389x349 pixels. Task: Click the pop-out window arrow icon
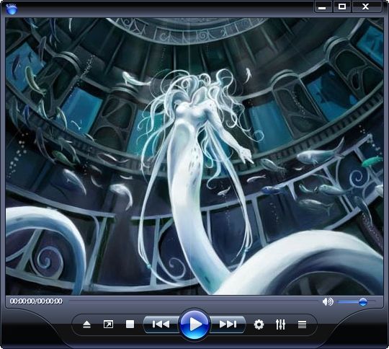click(x=108, y=324)
